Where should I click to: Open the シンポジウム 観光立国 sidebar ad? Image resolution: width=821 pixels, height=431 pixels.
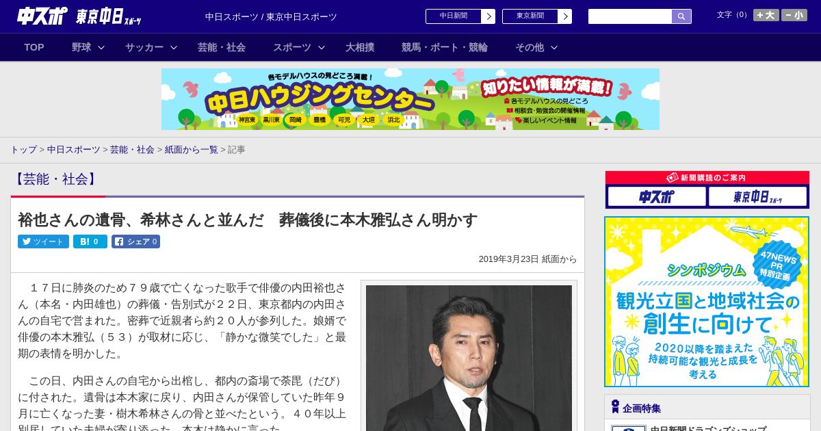[707, 302]
